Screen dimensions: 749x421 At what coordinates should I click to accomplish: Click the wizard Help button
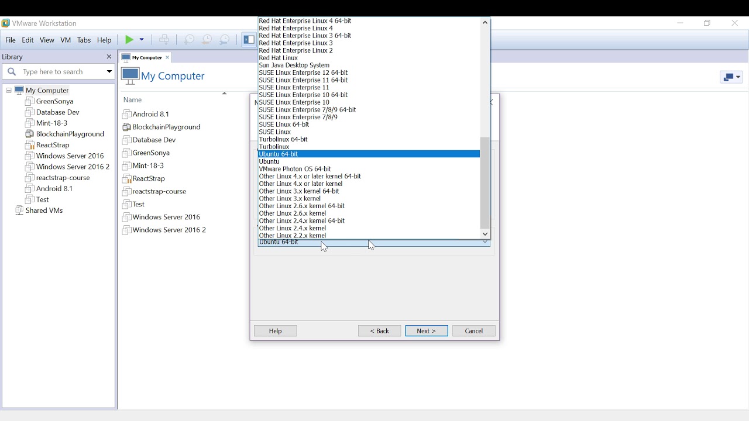276,332
